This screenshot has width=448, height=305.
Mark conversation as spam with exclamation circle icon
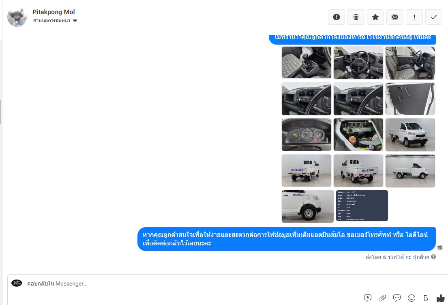click(x=336, y=17)
